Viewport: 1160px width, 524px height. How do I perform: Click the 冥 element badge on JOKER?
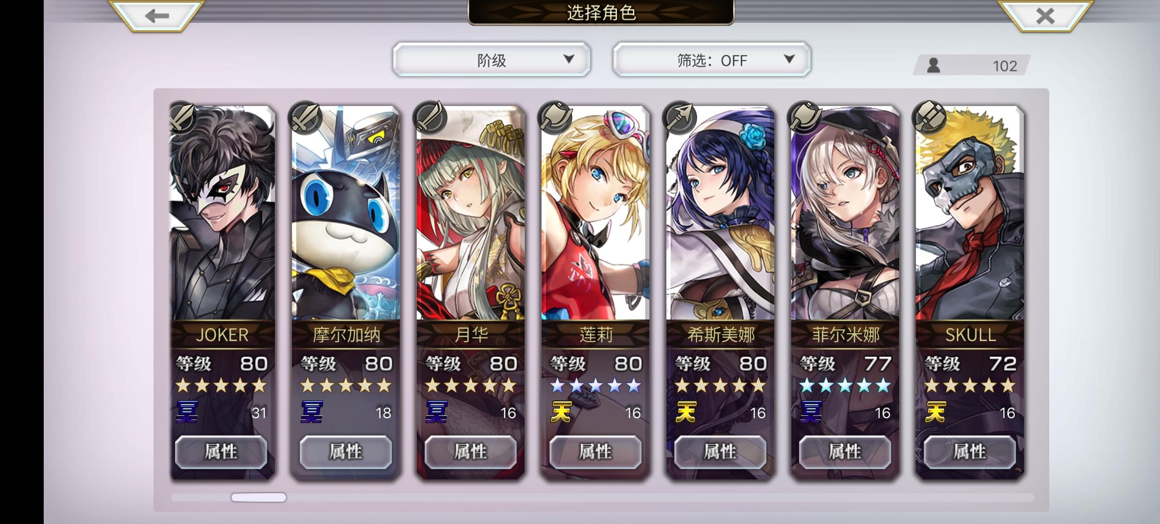click(187, 412)
